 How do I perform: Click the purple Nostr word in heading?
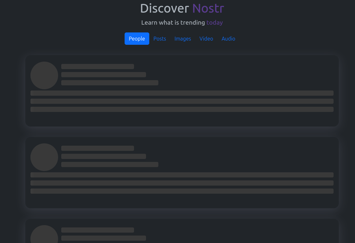click(x=208, y=8)
